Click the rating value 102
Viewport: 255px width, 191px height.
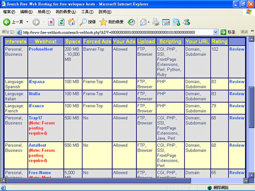[x=215, y=49]
